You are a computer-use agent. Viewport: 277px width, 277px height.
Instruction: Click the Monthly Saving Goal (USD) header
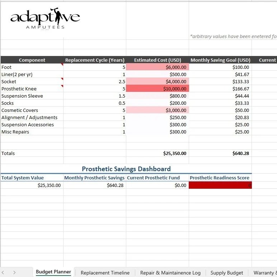click(x=220, y=60)
